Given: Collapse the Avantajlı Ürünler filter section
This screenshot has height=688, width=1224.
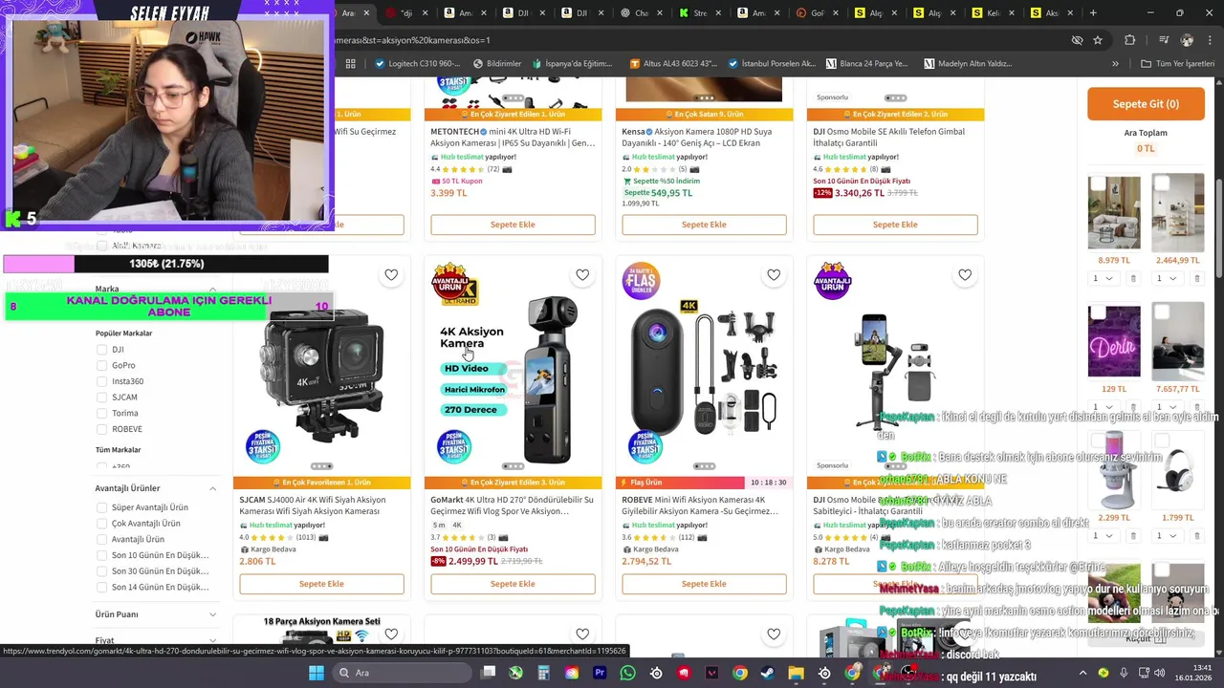Looking at the screenshot, I should tap(212, 488).
